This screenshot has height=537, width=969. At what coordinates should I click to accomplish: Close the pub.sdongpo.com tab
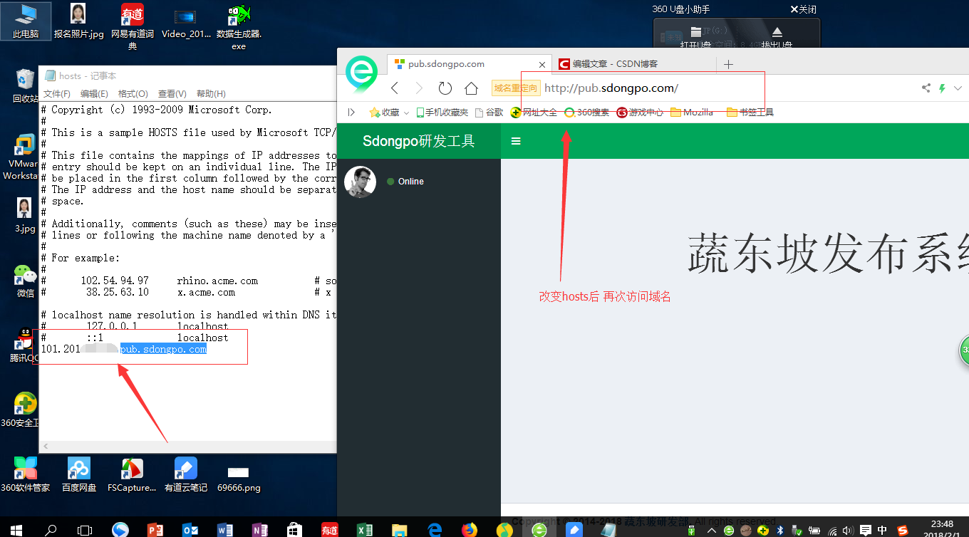point(542,64)
